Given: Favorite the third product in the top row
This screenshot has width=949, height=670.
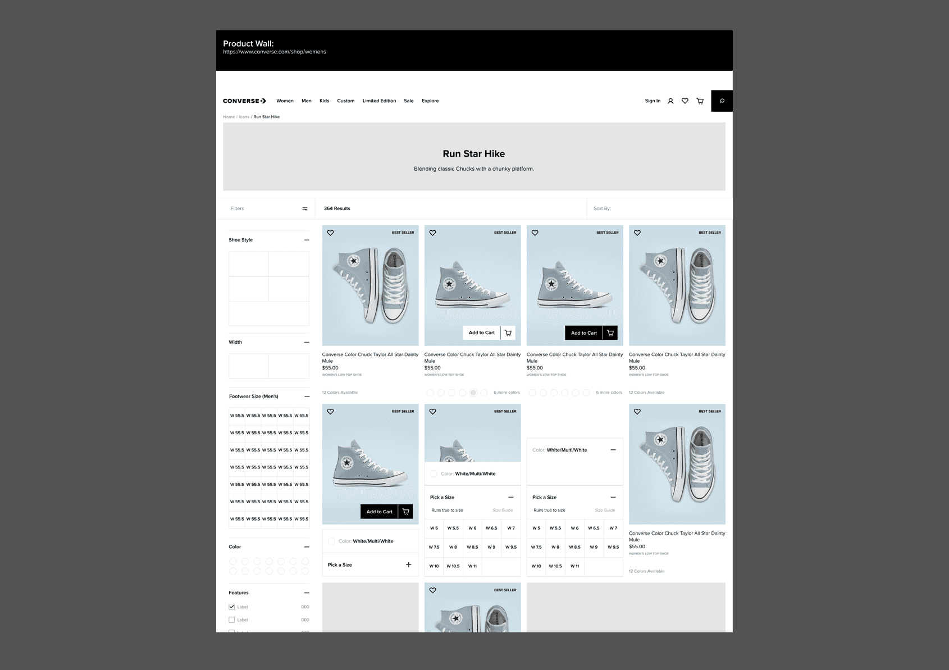Looking at the screenshot, I should (x=535, y=233).
